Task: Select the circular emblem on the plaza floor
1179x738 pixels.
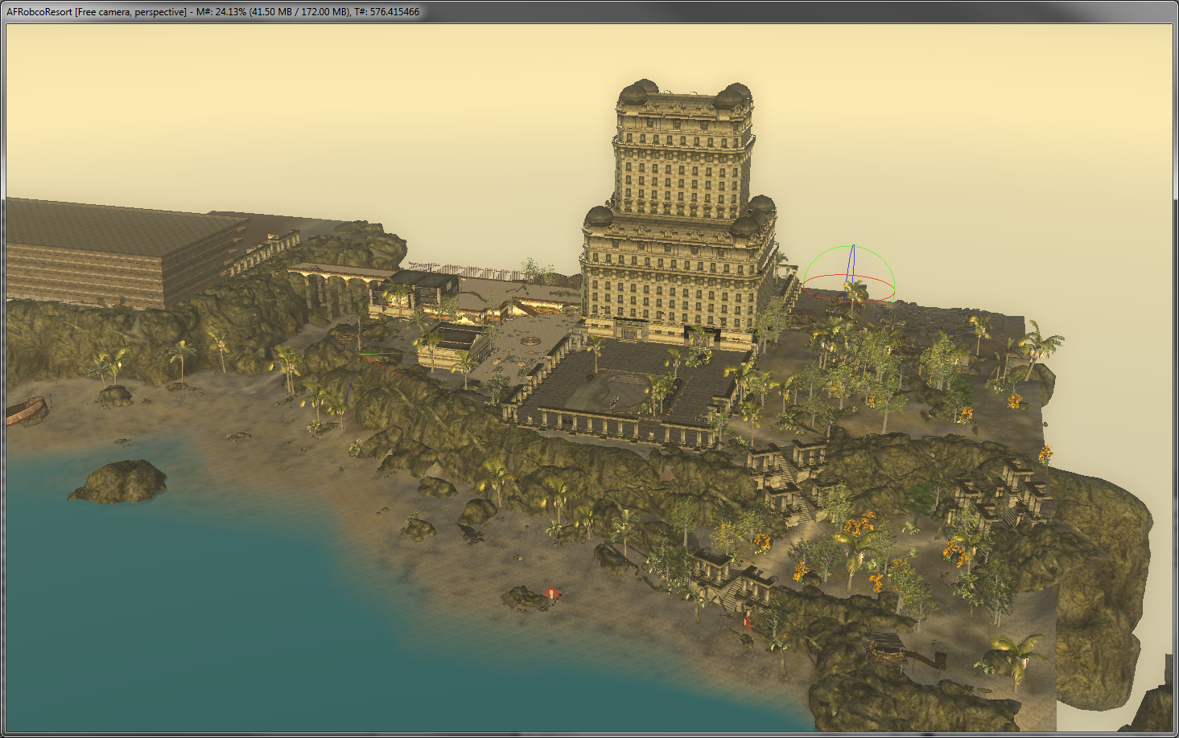Action: (529, 340)
